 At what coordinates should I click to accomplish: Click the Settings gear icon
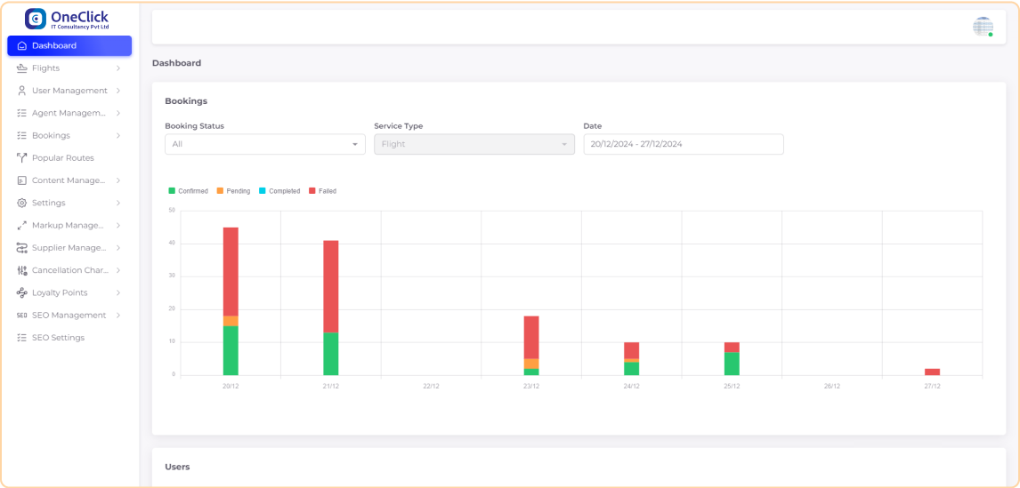22,203
